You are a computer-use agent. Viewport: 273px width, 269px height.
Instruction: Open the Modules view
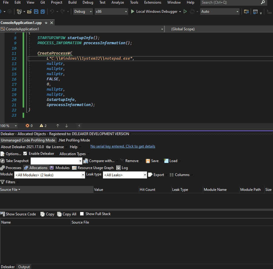60,168
